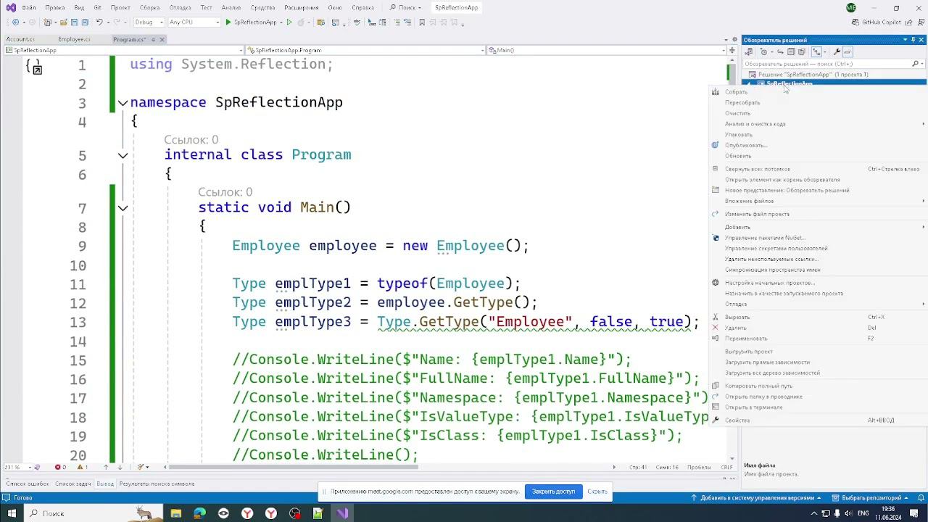This screenshot has width=928, height=522.
Task: Click Выбрать репозиторий in status bar
Action: [x=871, y=498]
